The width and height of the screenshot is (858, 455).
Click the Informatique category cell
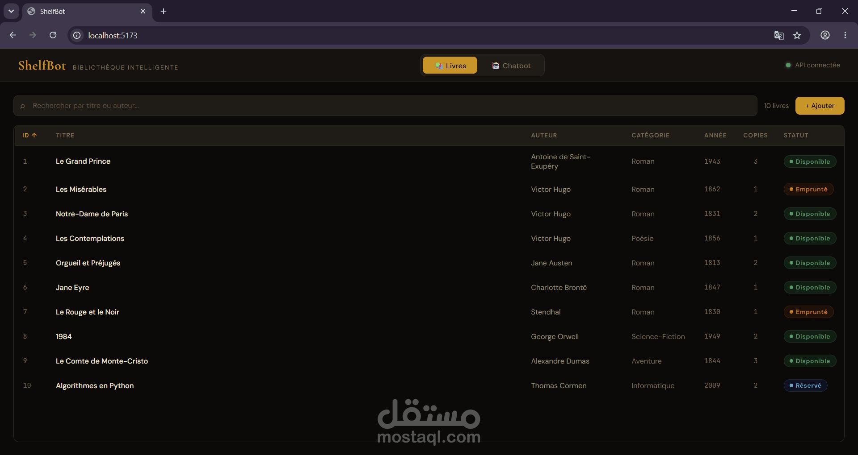653,385
